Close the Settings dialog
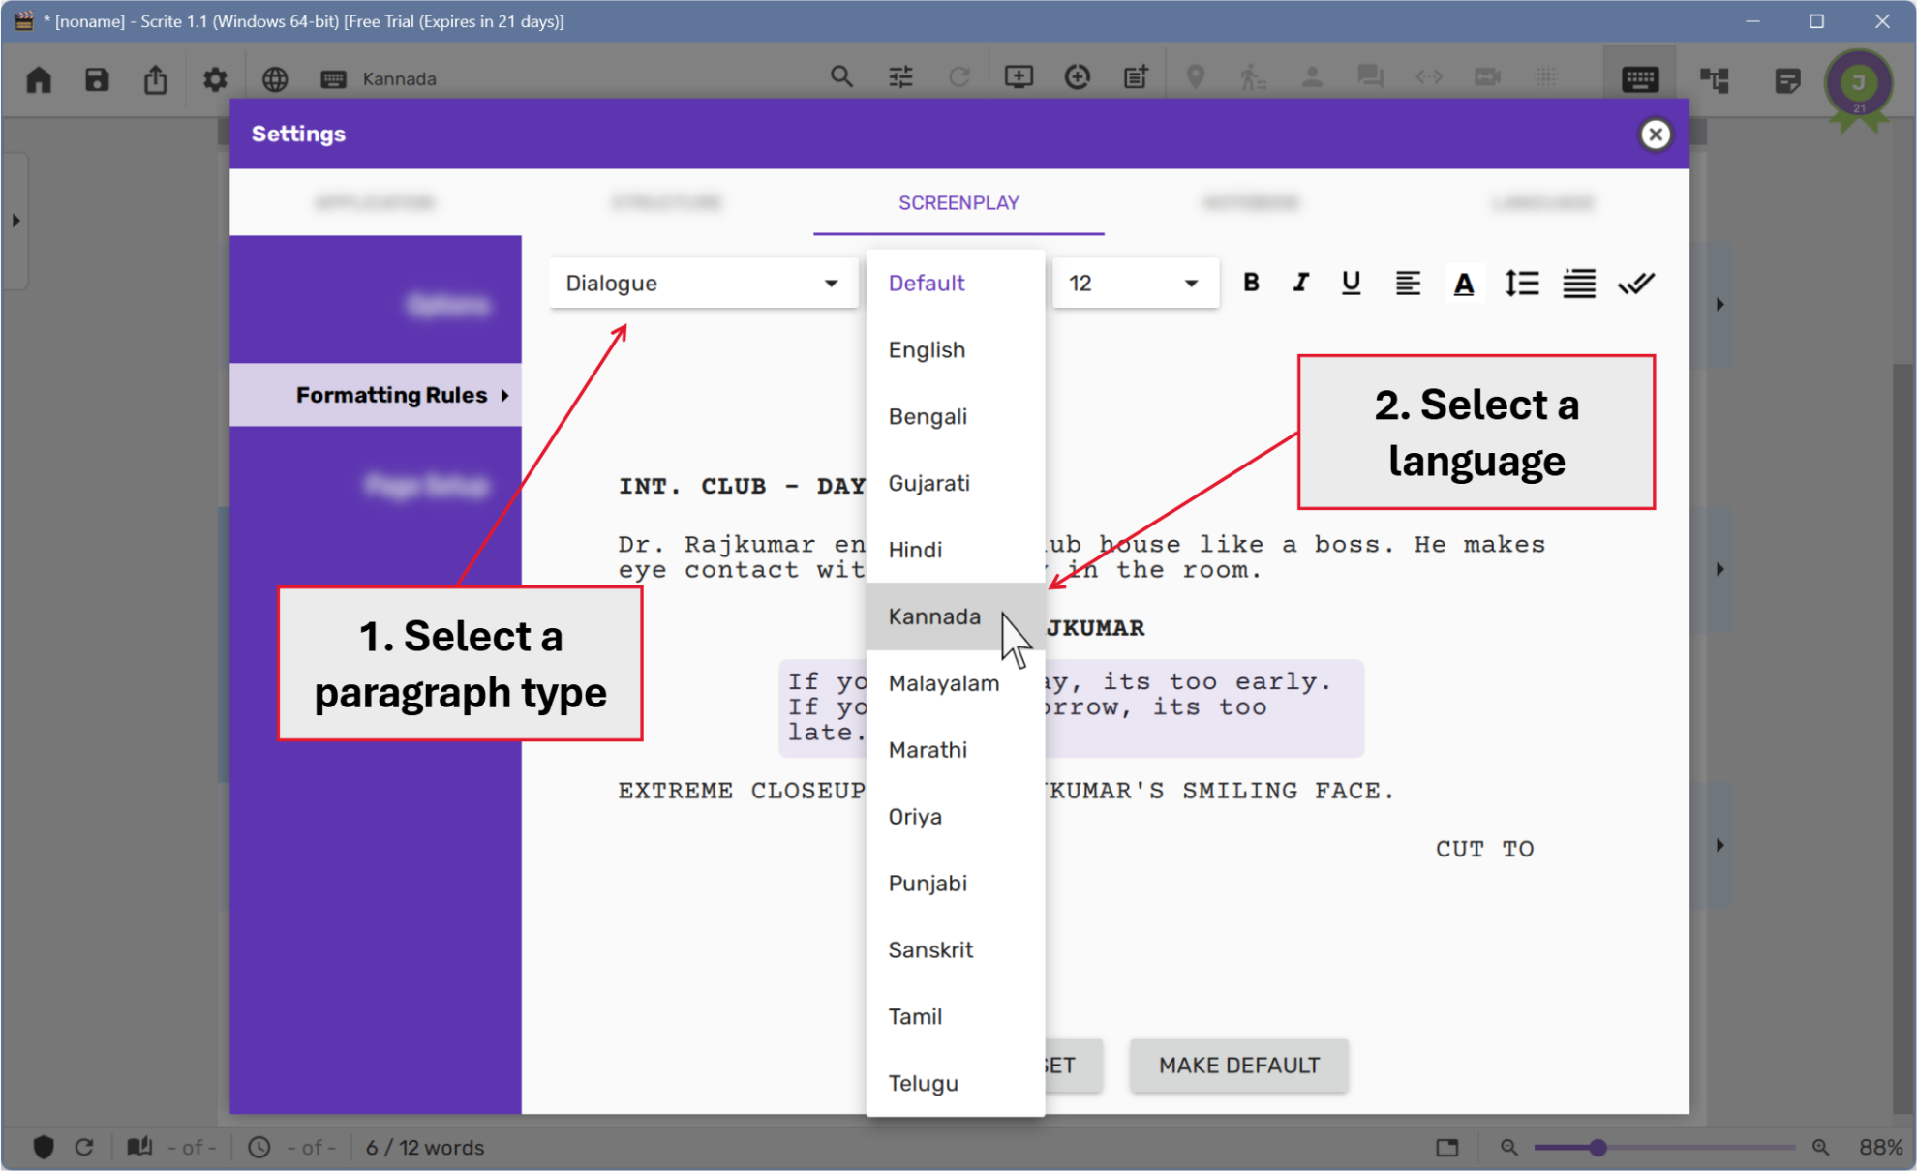 tap(1656, 135)
